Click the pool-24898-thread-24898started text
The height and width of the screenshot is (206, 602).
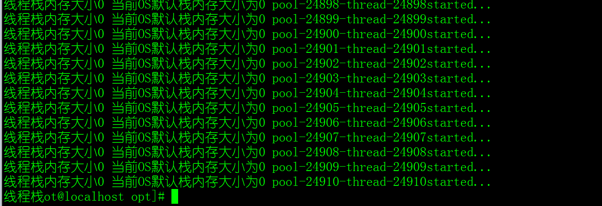(x=381, y=5)
